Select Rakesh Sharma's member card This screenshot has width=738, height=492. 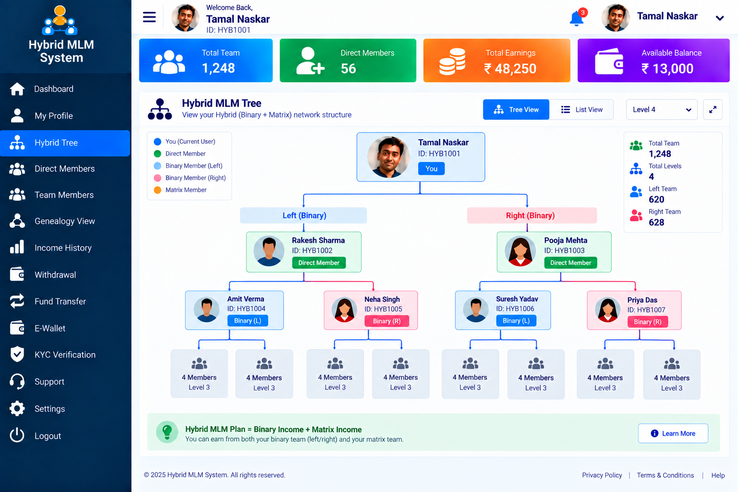point(304,252)
